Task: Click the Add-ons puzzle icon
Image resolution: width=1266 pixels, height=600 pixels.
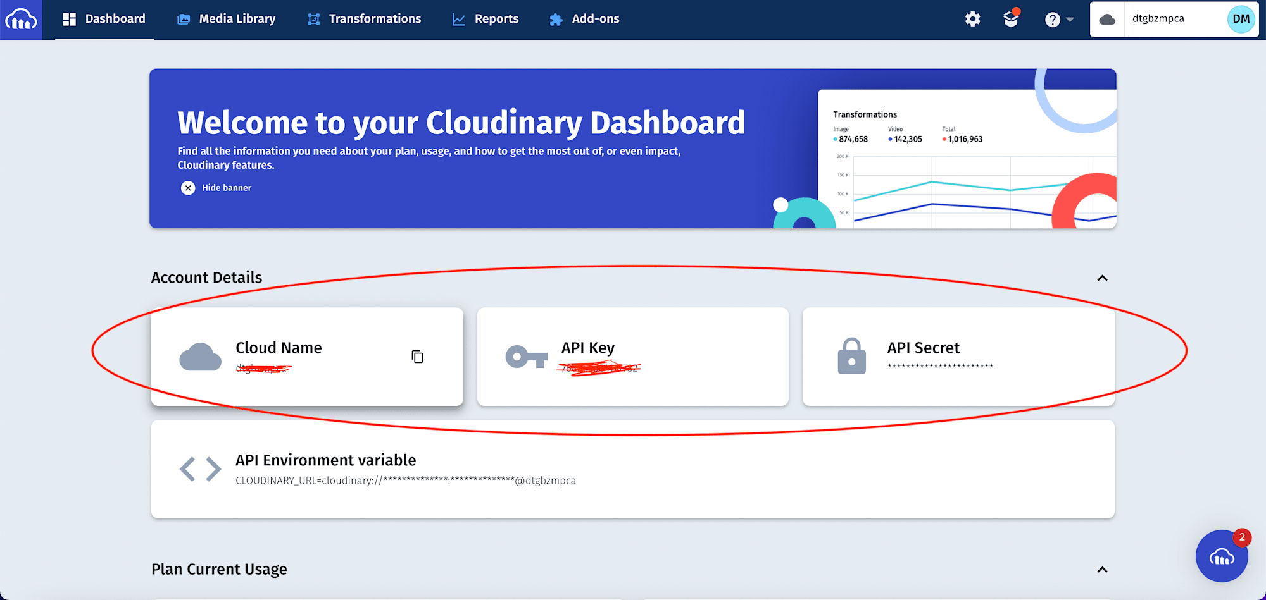Action: tap(556, 20)
